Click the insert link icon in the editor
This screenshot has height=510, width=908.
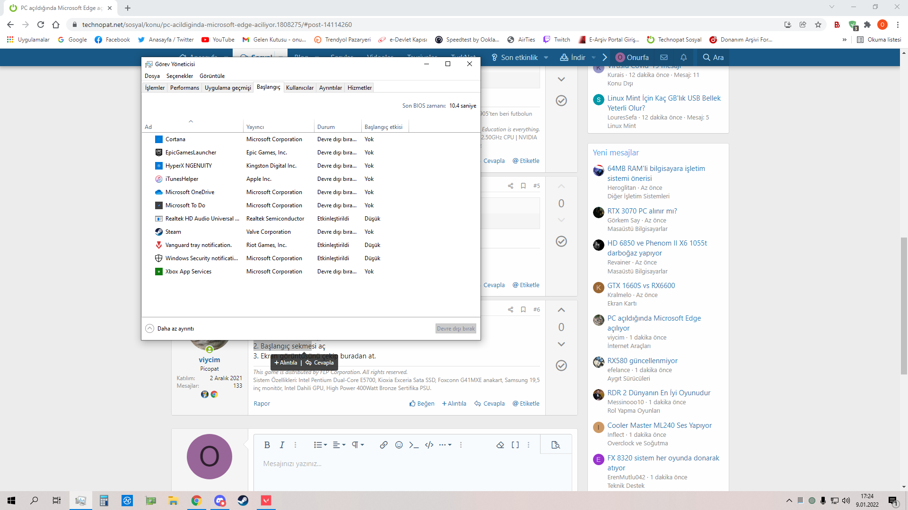(384, 445)
